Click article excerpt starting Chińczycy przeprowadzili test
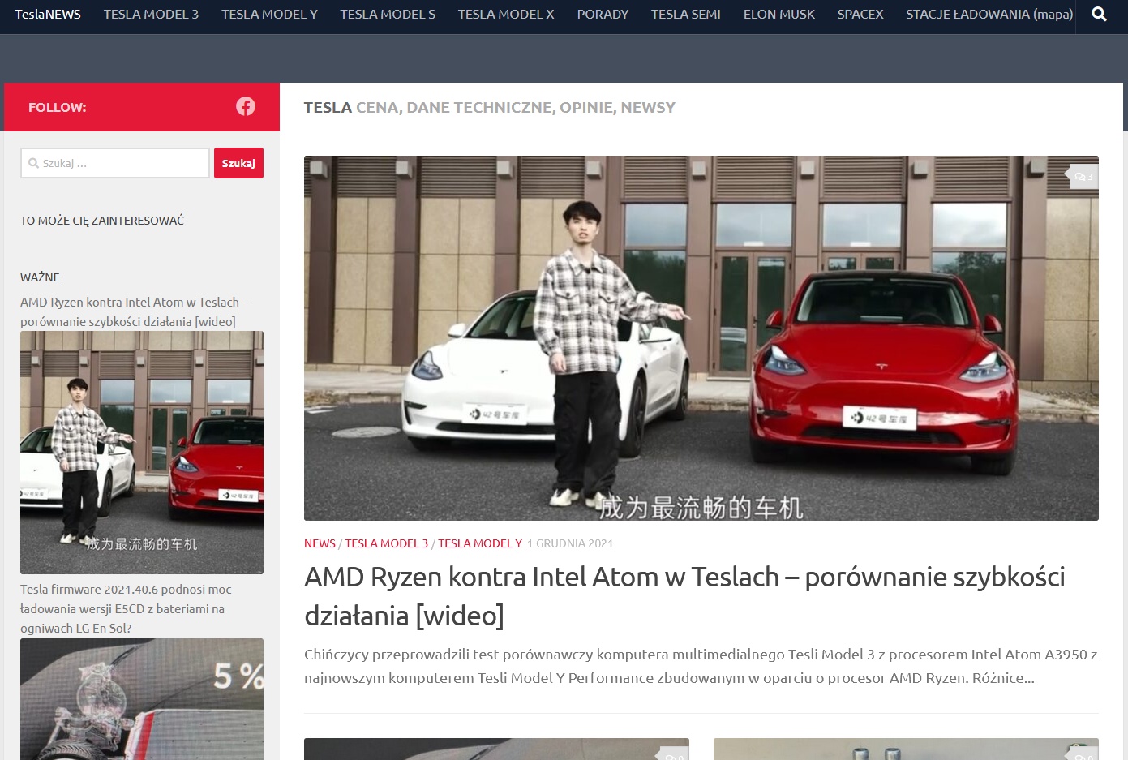The width and height of the screenshot is (1128, 760). 701,666
